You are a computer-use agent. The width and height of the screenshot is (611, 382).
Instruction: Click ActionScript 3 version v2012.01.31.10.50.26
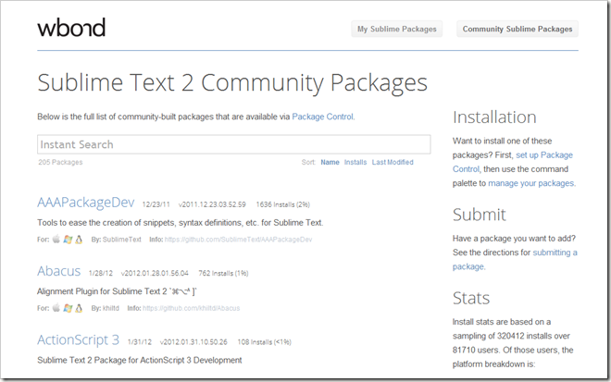(193, 342)
